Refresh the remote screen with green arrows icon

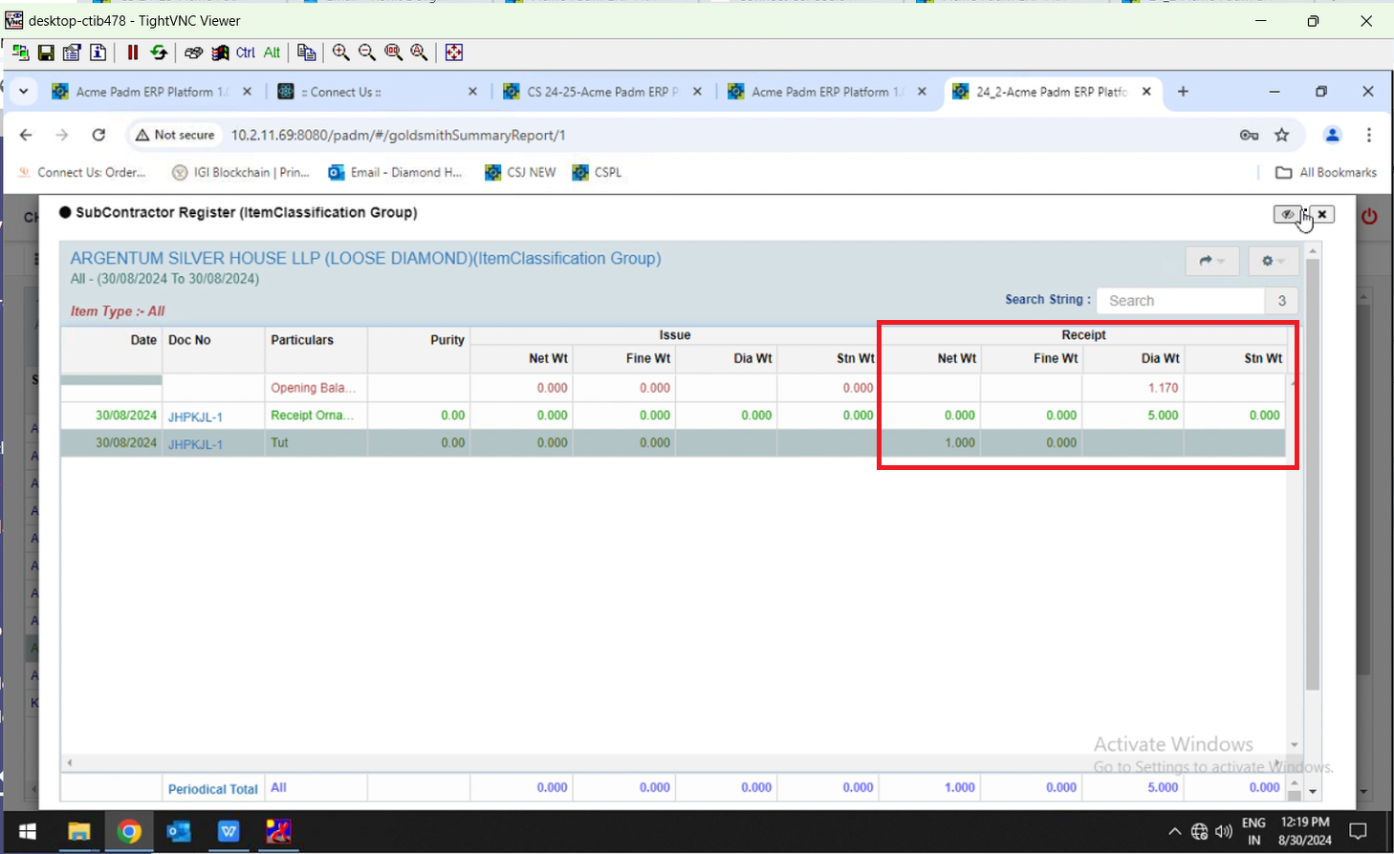(x=159, y=53)
